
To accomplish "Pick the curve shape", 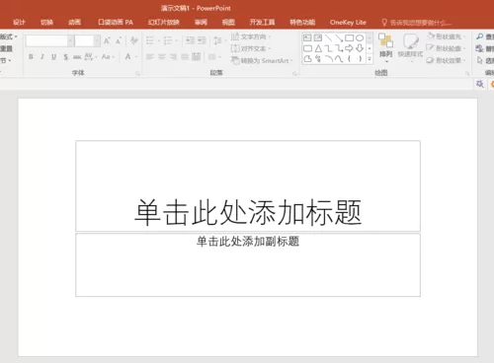I will pyautogui.click(x=339, y=59).
